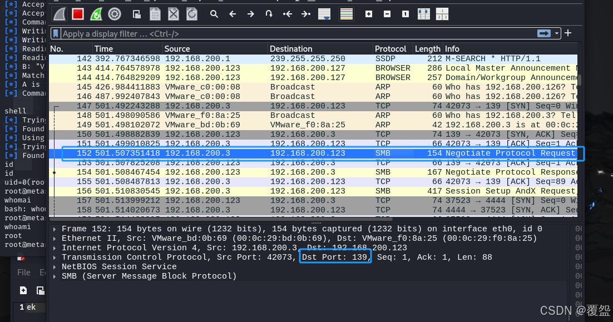Restart the current capture with green fin
This screenshot has width=613, height=322.
pos(96,14)
